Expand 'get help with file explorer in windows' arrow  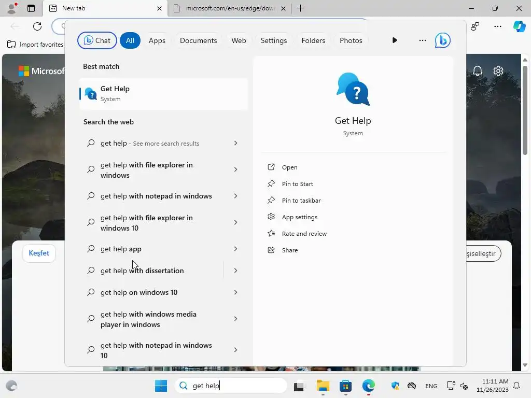click(x=236, y=169)
